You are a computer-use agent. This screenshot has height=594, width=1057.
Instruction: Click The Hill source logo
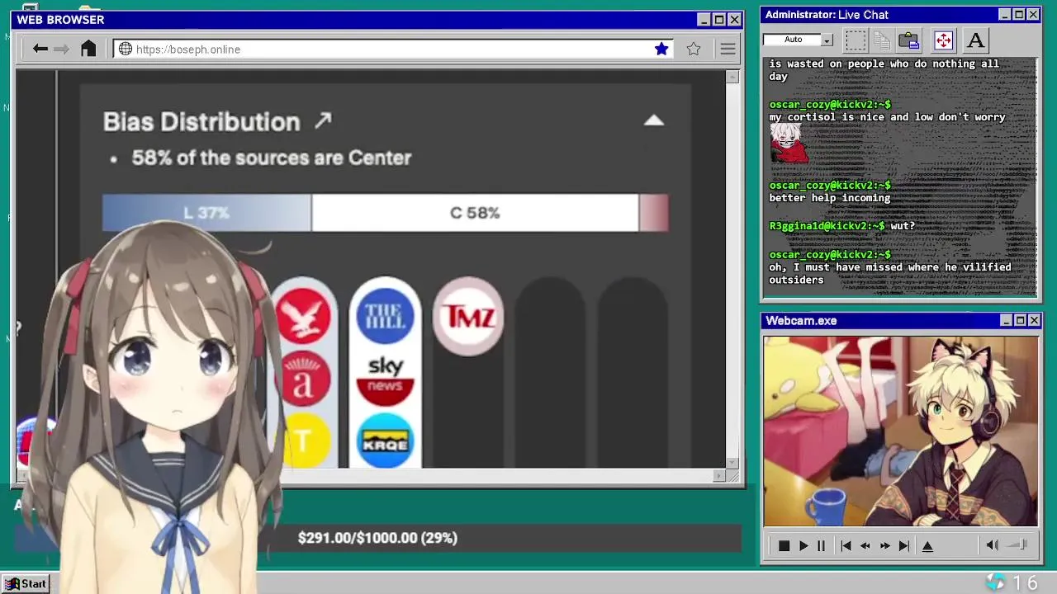click(x=385, y=317)
